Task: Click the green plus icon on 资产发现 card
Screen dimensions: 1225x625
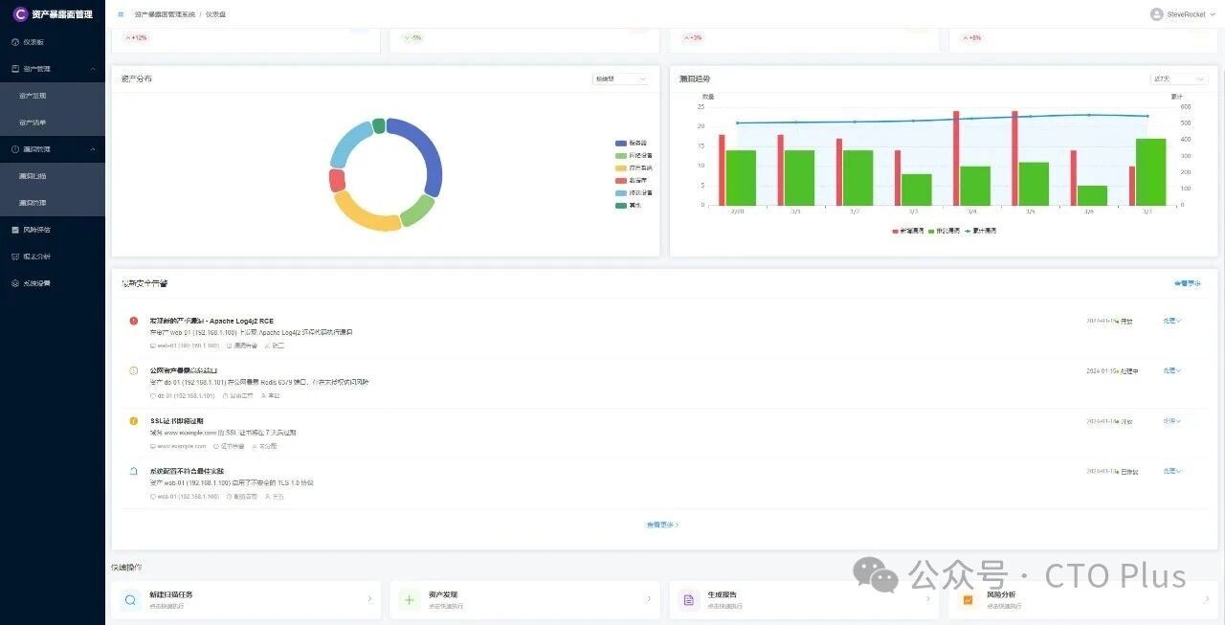Action: tap(410, 600)
